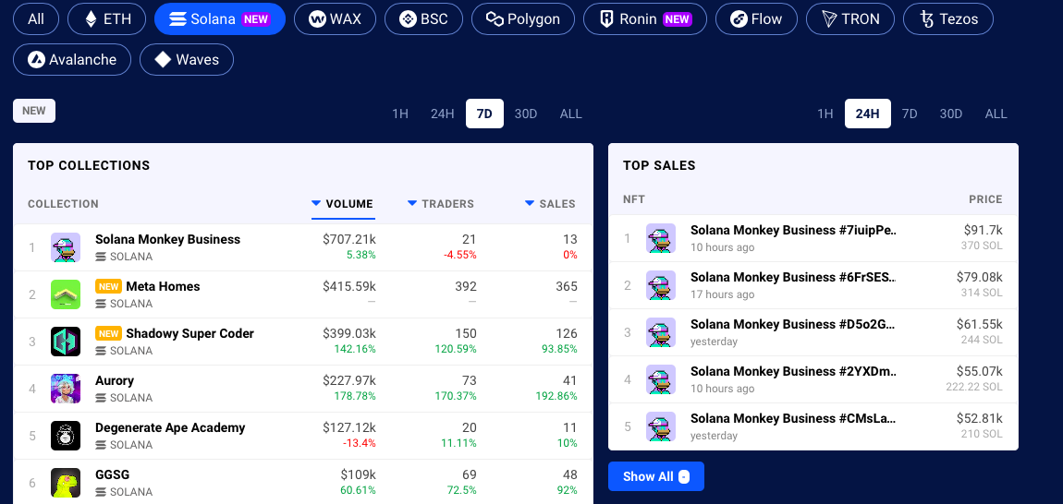
Task: Filter by Flow blockchain
Action: click(756, 19)
